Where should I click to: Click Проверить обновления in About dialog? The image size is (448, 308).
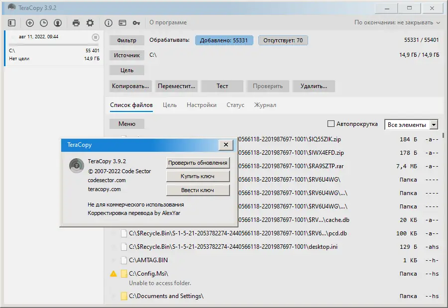tap(198, 163)
